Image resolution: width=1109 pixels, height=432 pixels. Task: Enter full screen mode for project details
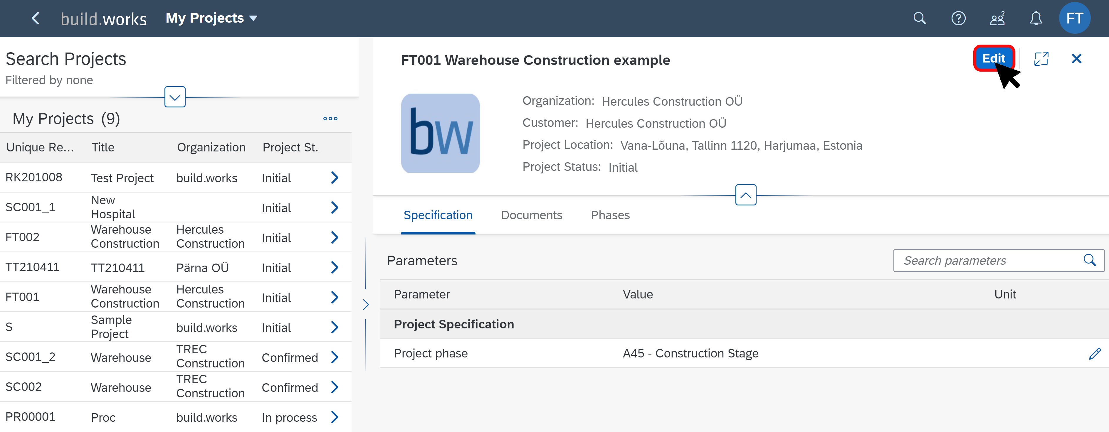point(1041,58)
